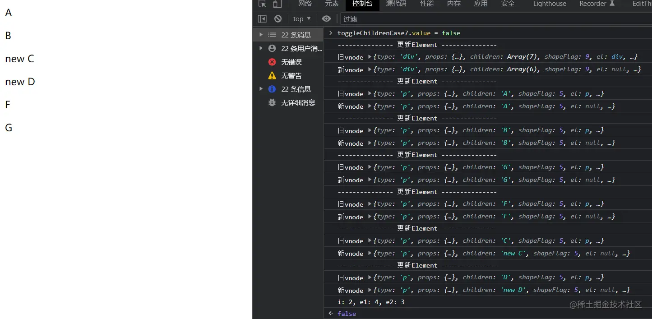The width and height of the screenshot is (652, 319).
Task: Open the top context dropdown
Action: pyautogui.click(x=302, y=18)
